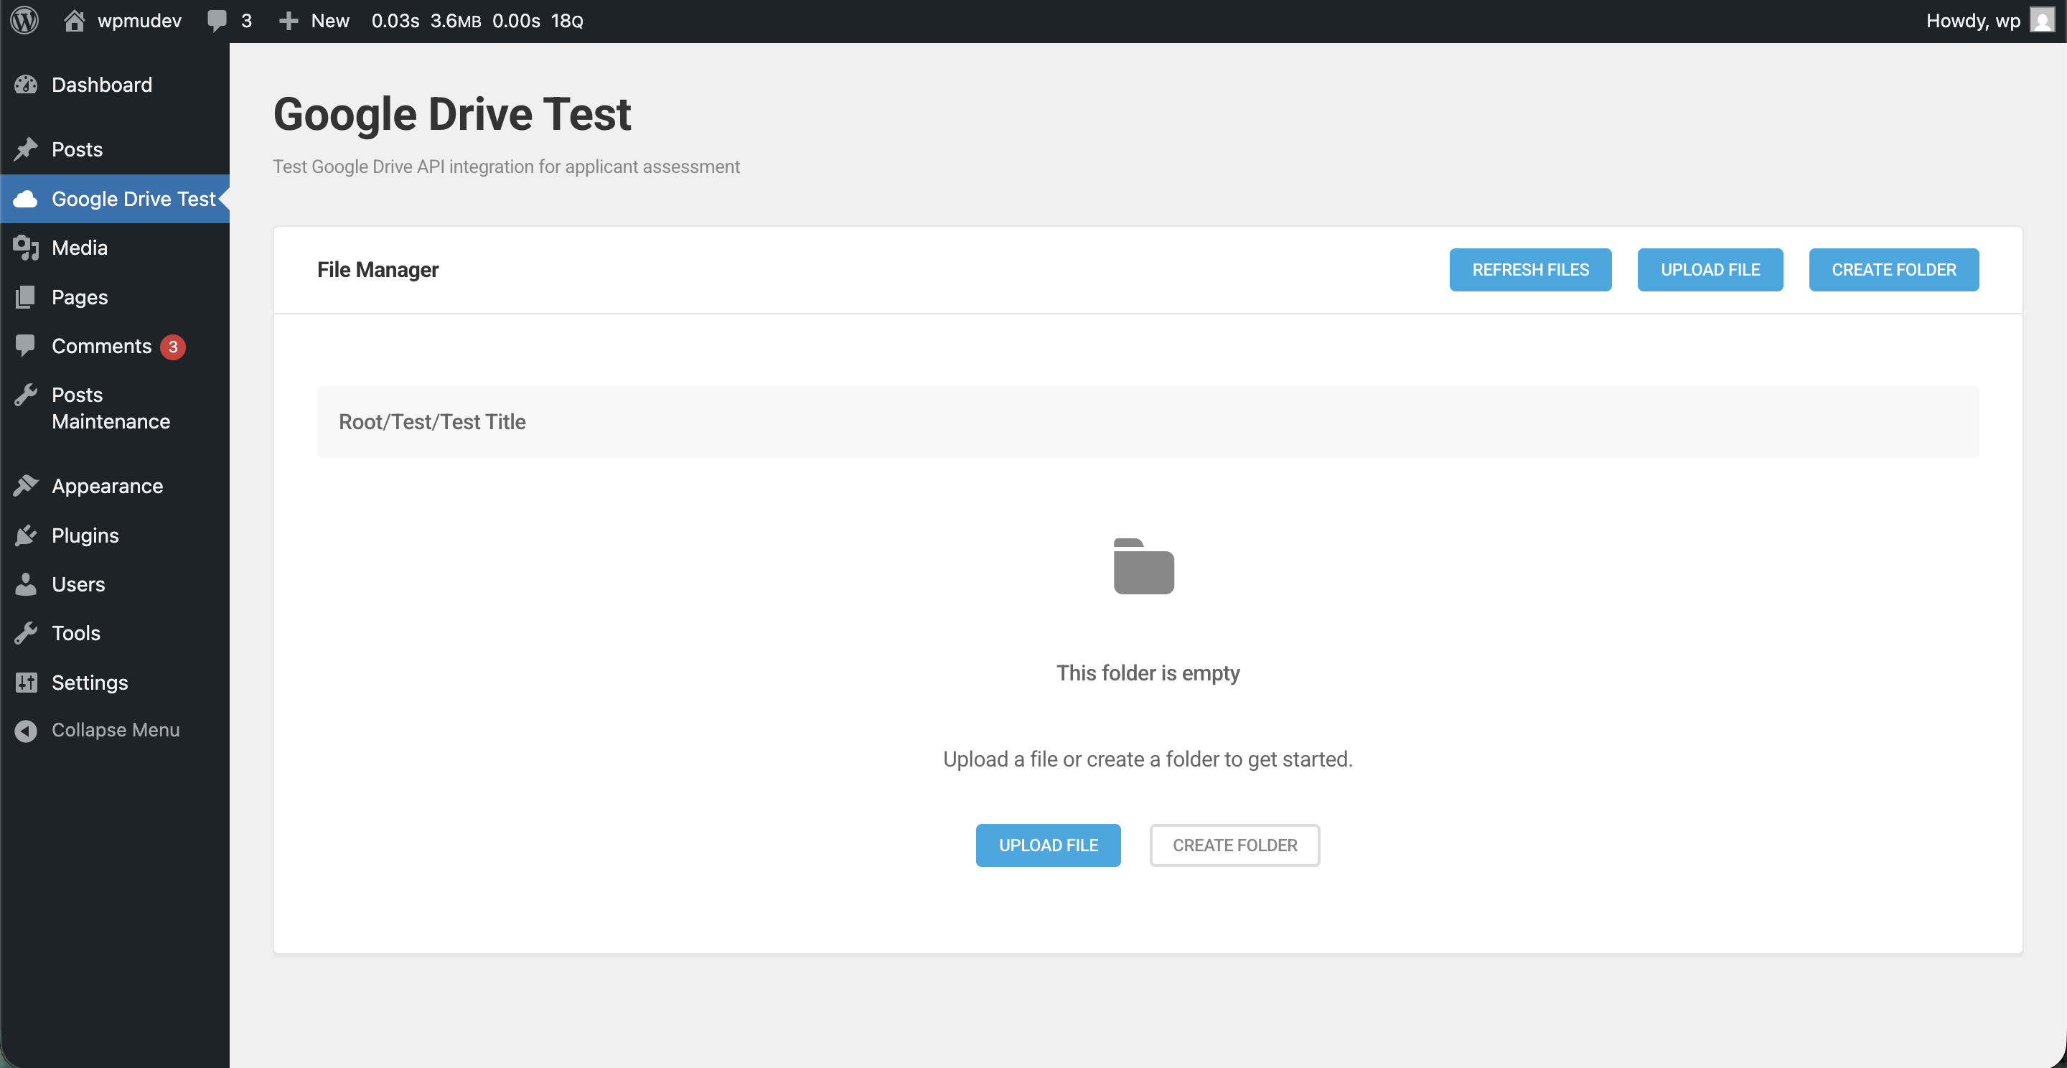Click the Settings sliders icon
This screenshot has height=1068, width=2067.
[x=26, y=682]
